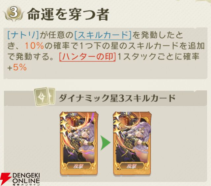This screenshot has height=186, width=211.
Task: Click the green arrow between cards
Action: pyautogui.click(x=105, y=143)
